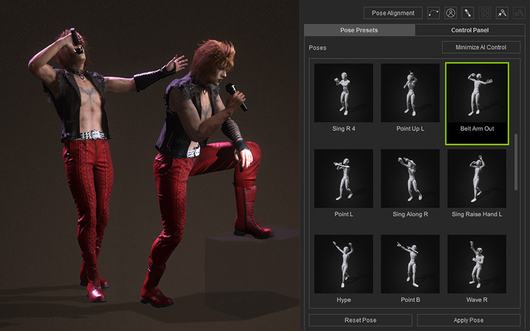Select the Pose Presets tab
The height and width of the screenshot is (331, 530).
pyautogui.click(x=360, y=30)
